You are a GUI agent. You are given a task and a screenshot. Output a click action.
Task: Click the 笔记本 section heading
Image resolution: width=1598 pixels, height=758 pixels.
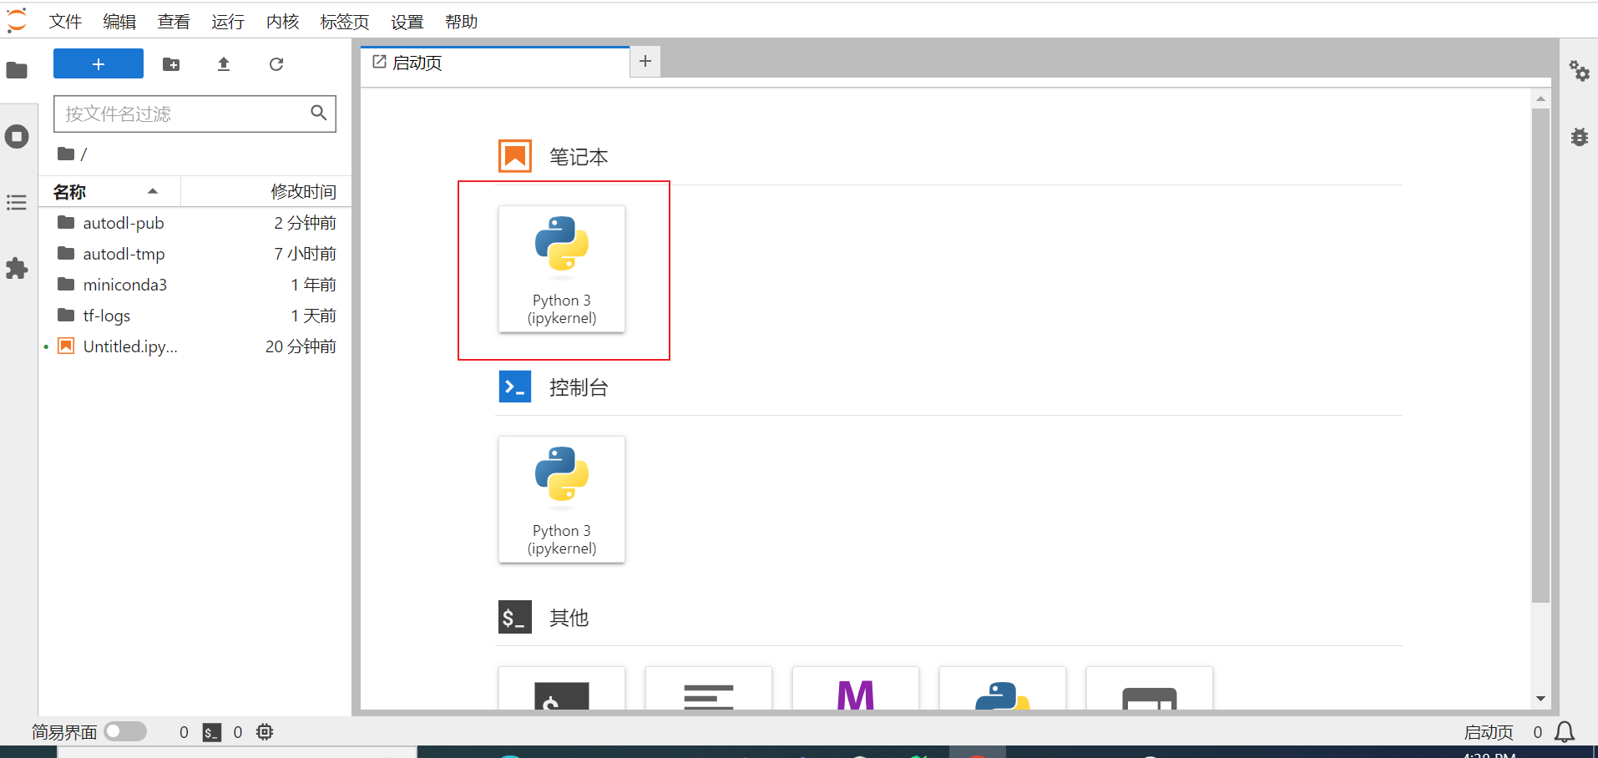click(x=579, y=157)
